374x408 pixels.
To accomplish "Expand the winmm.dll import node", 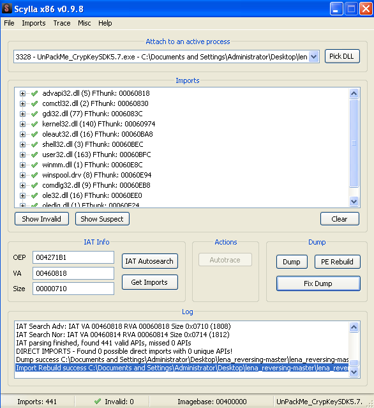I will tap(22, 165).
